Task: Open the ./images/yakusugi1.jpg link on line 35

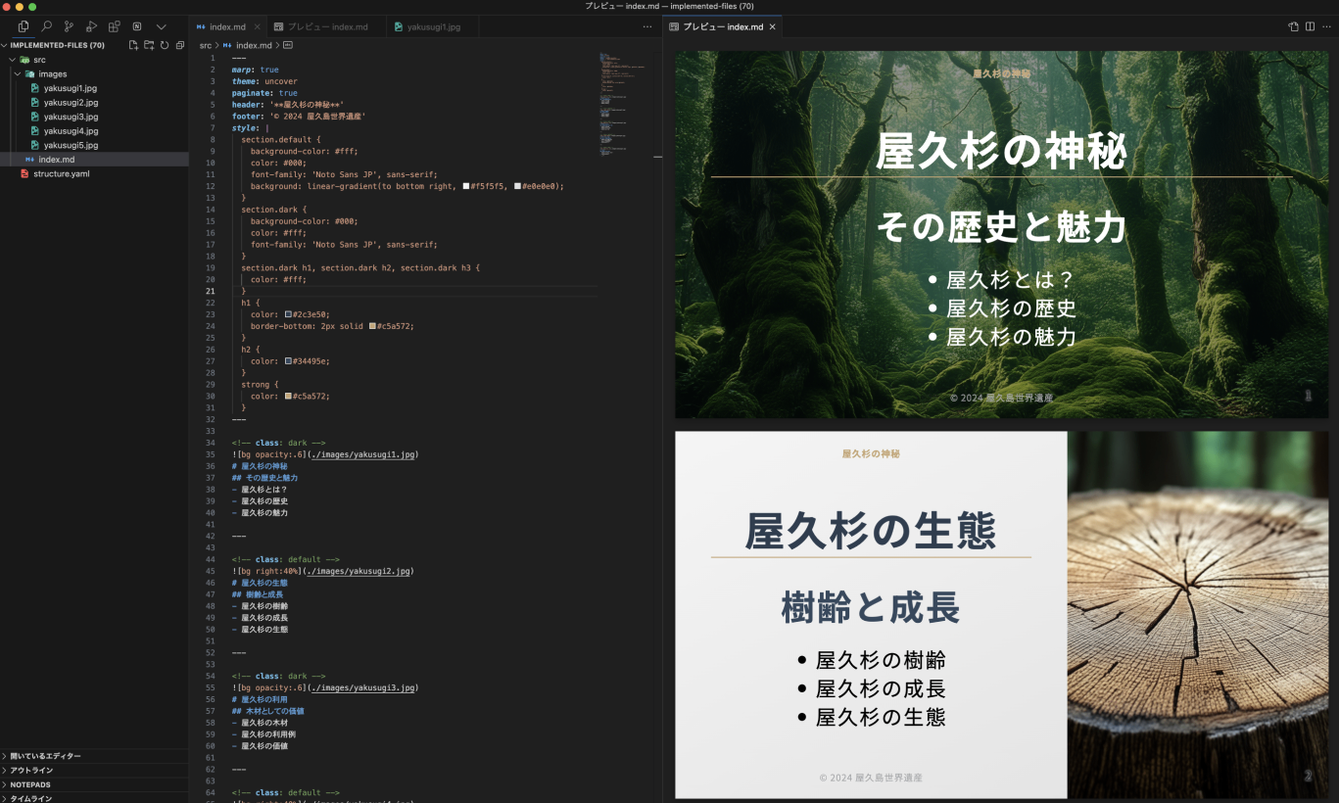Action: (362, 454)
